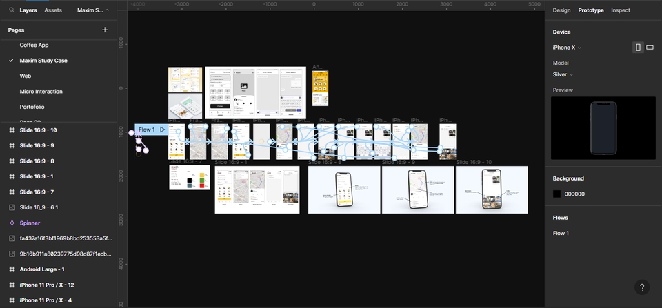Screen dimensions: 662x308
Task: Click the device preview thumbnail
Action: tap(603, 128)
